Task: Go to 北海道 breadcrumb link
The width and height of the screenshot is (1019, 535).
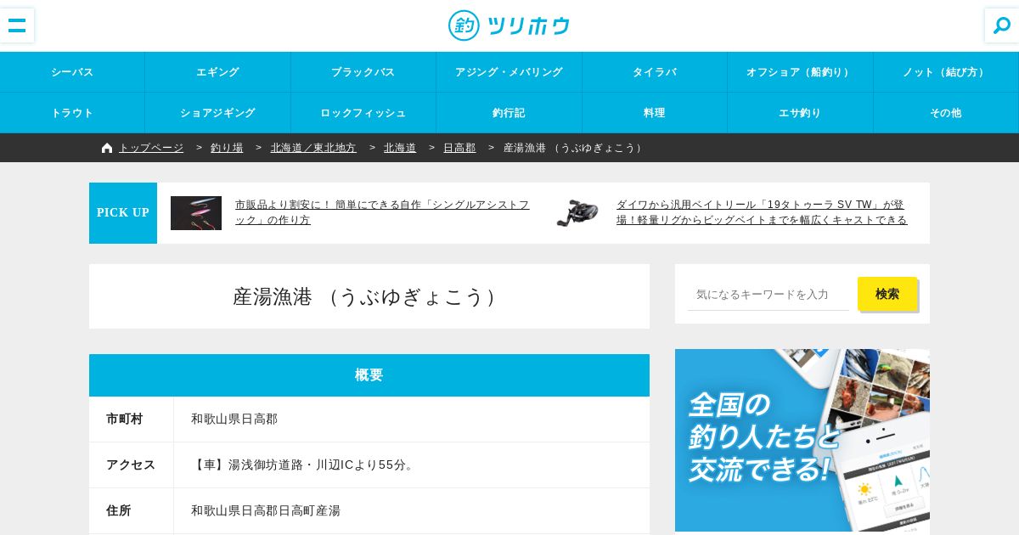Action: coord(400,148)
